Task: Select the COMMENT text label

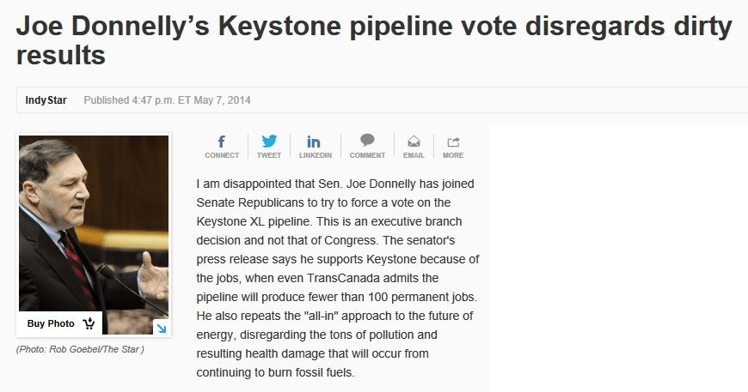Action: coord(367,155)
